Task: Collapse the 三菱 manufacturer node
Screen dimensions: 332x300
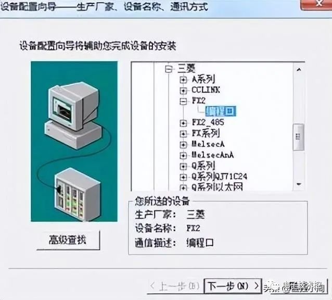Action: 169,69
